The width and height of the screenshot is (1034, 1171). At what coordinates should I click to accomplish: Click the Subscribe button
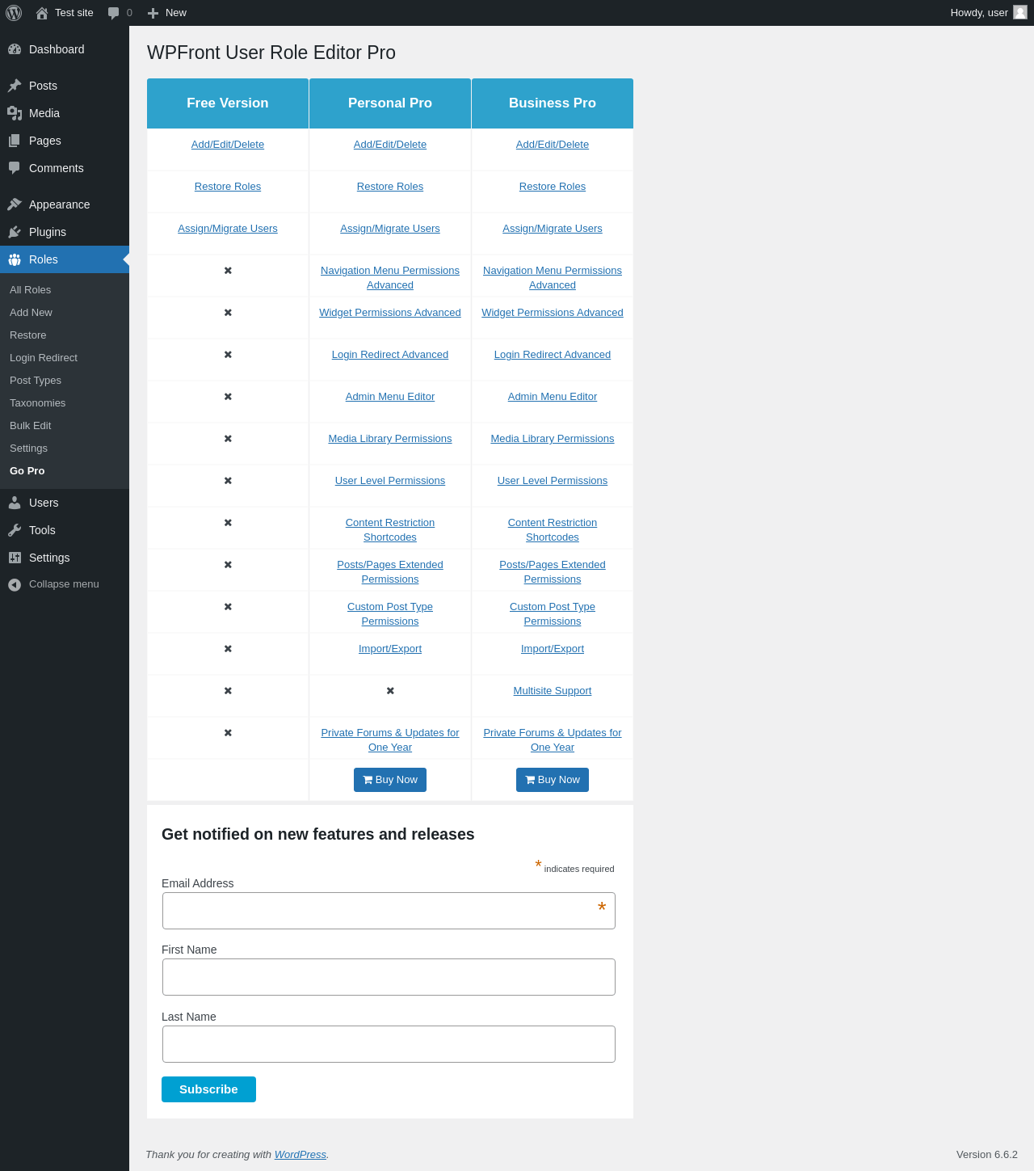(x=208, y=1089)
